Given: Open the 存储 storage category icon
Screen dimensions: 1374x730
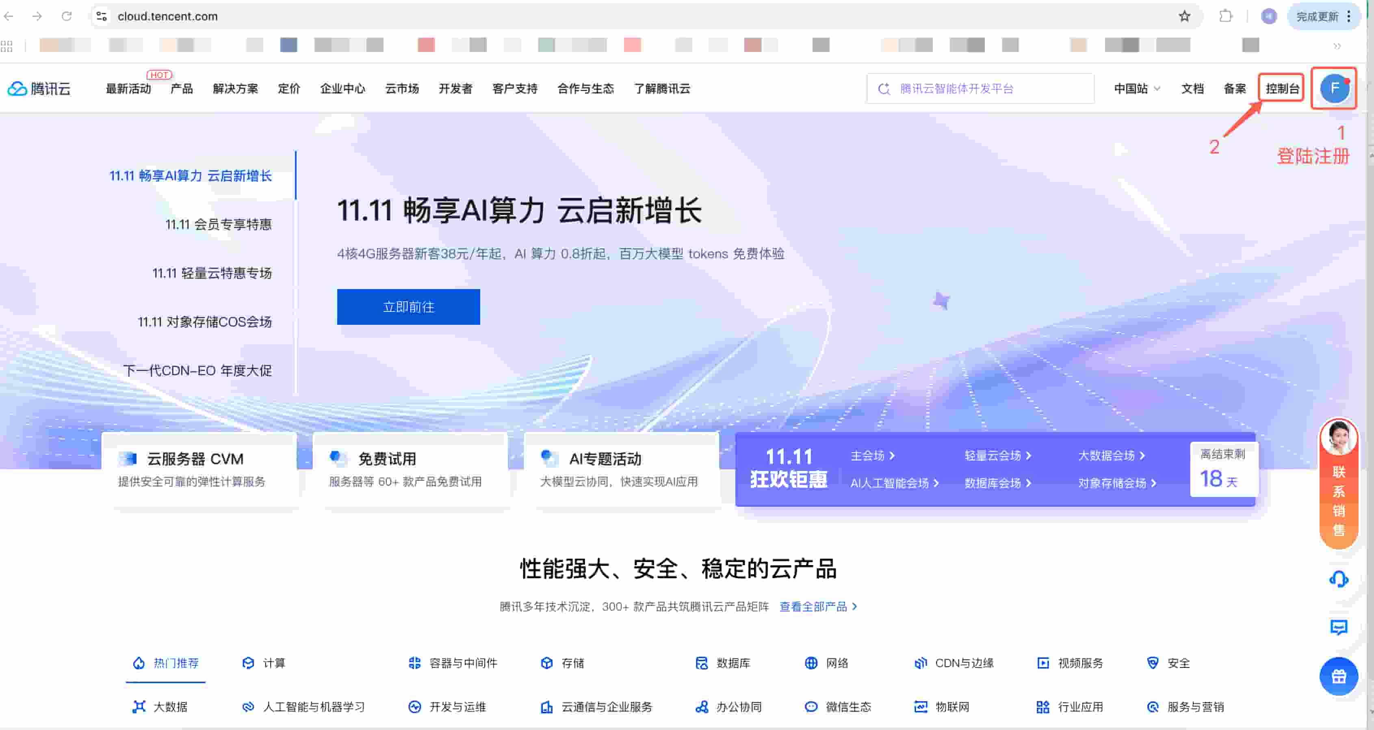Looking at the screenshot, I should click(x=547, y=663).
